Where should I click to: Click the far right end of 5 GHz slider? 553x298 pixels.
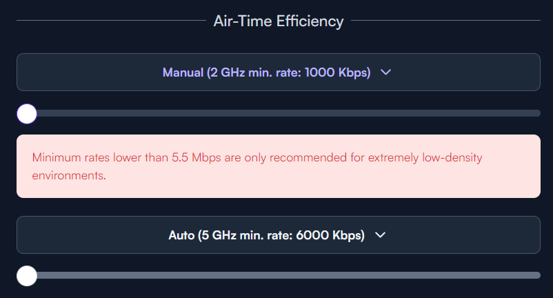pos(539,275)
